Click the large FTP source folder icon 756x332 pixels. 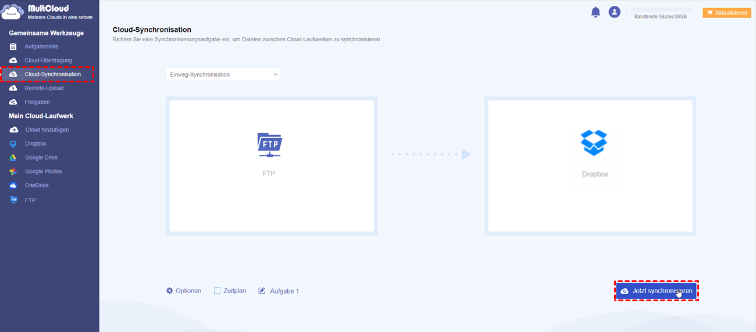269,145
